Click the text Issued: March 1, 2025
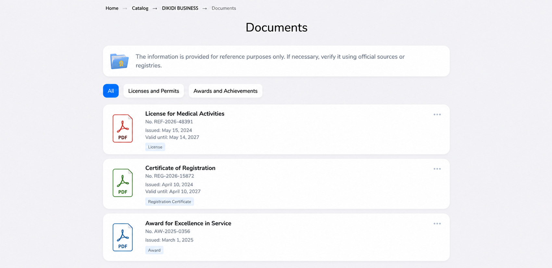The image size is (552, 268). click(169, 240)
